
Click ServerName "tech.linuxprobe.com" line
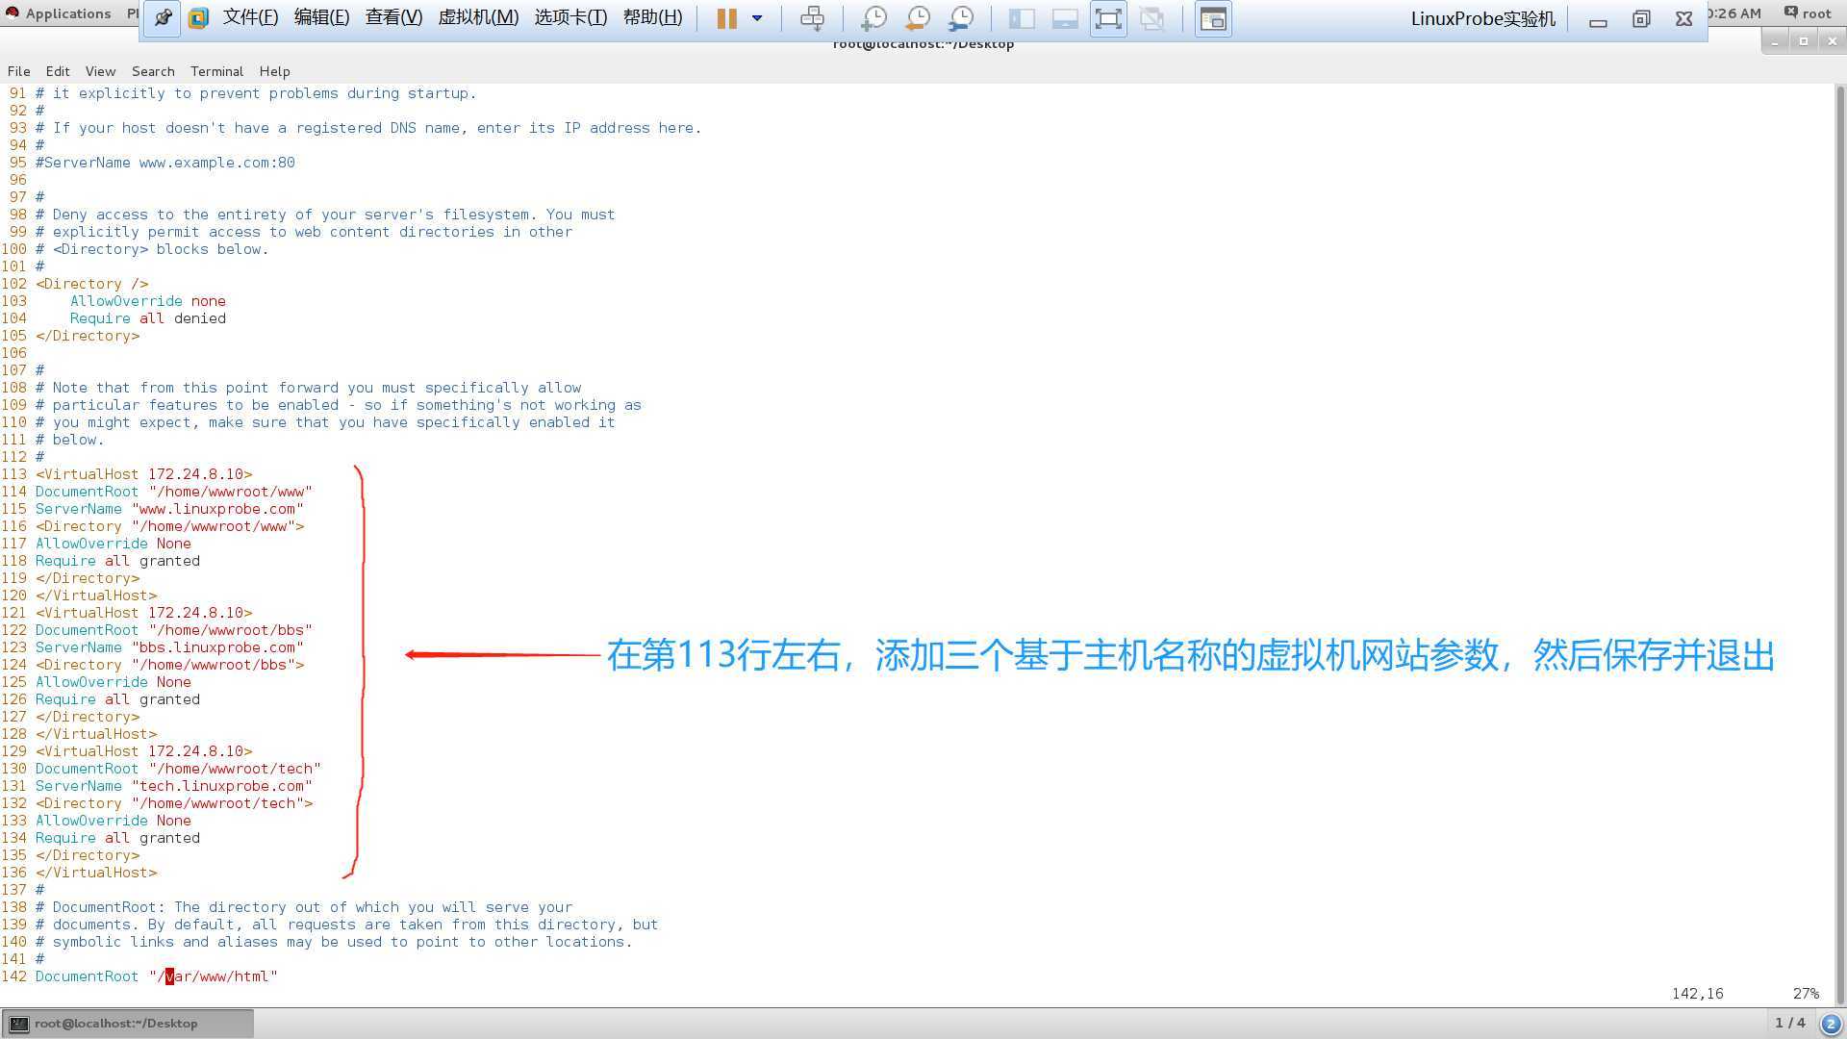[174, 786]
